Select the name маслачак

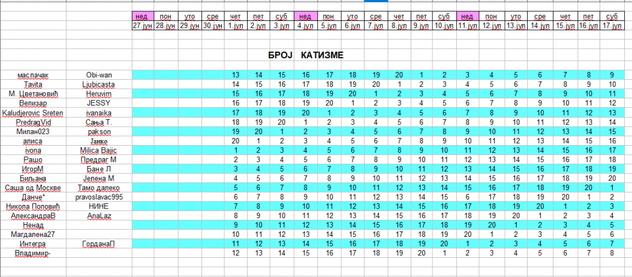click(33, 75)
